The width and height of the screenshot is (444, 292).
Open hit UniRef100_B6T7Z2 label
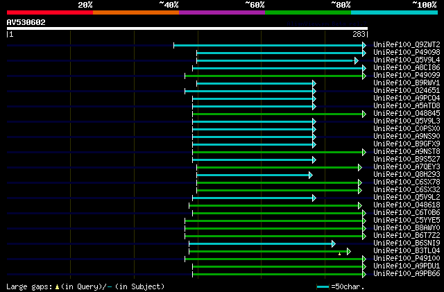point(407,236)
